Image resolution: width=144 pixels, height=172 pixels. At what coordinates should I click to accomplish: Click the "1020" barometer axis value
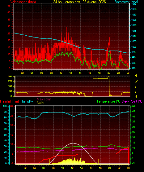(134, 25)
